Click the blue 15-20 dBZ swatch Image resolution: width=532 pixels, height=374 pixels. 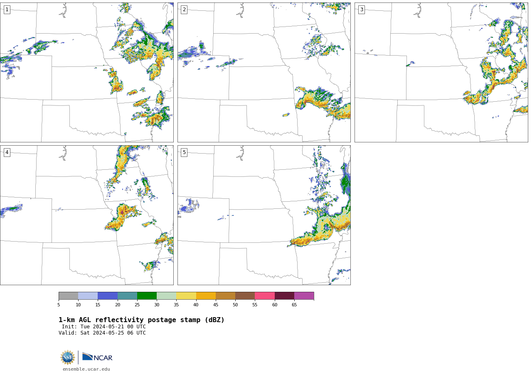(x=108, y=296)
